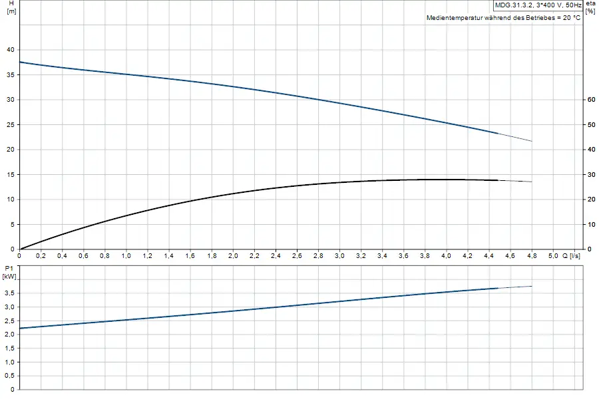The image size is (599, 399).
Task: Click the Q [l/s] axis label
Action: [x=571, y=256]
